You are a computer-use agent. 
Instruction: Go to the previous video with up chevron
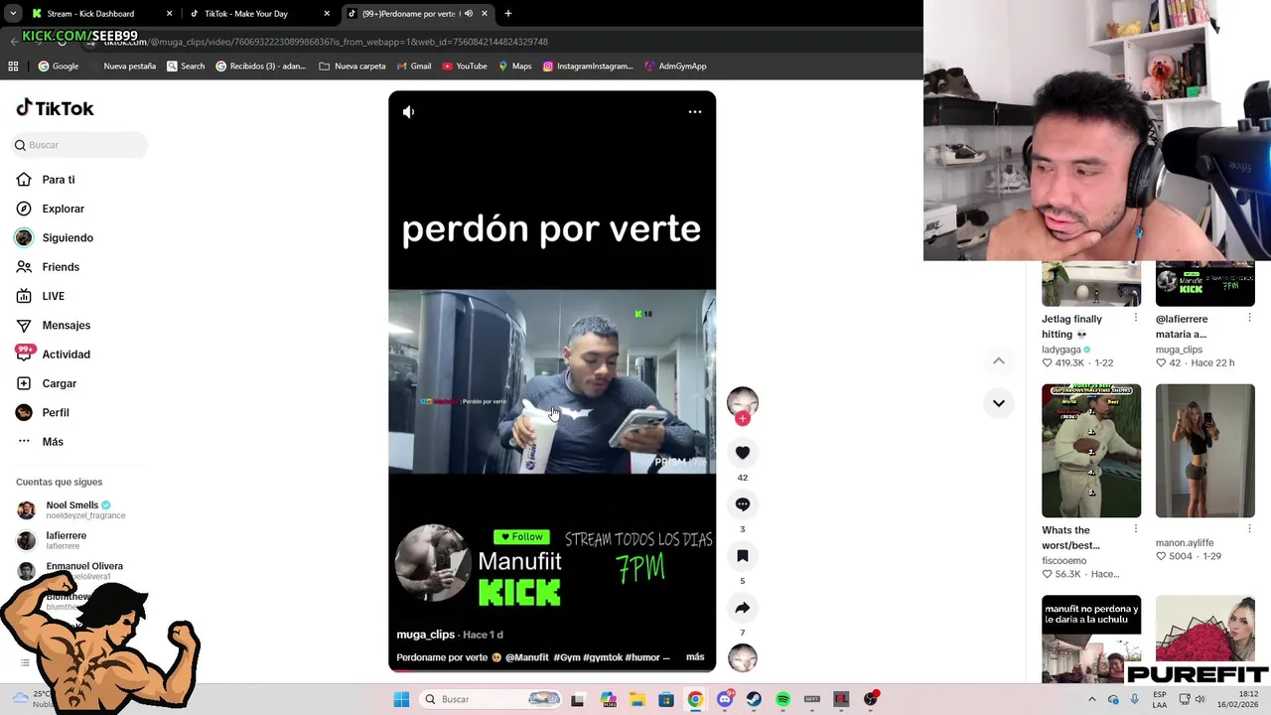(999, 360)
